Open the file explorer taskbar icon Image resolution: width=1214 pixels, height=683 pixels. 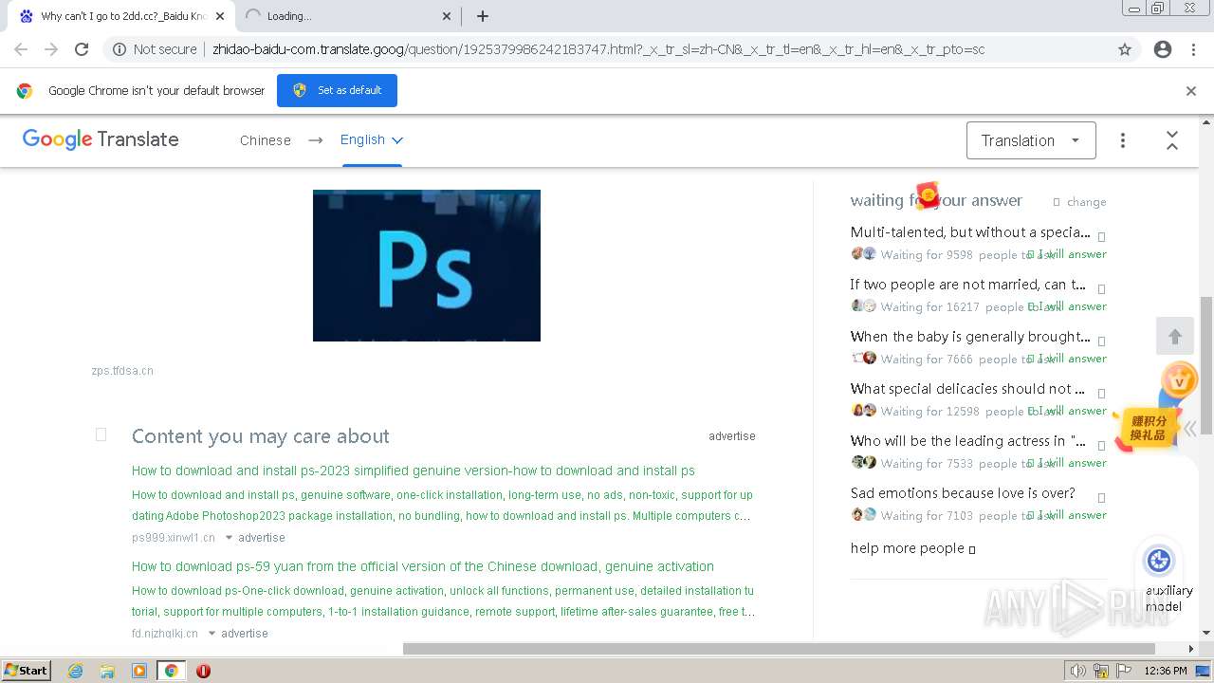(x=107, y=671)
